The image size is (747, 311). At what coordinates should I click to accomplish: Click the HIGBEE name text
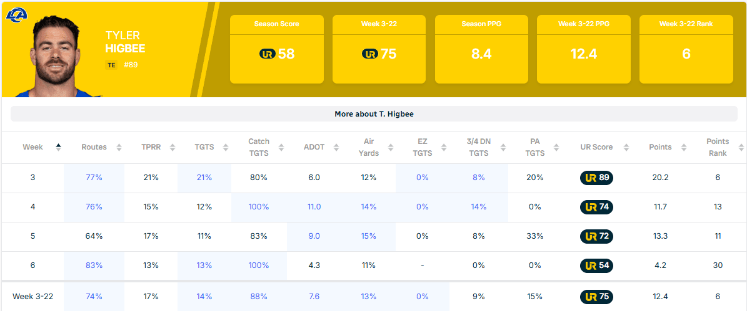pos(125,49)
